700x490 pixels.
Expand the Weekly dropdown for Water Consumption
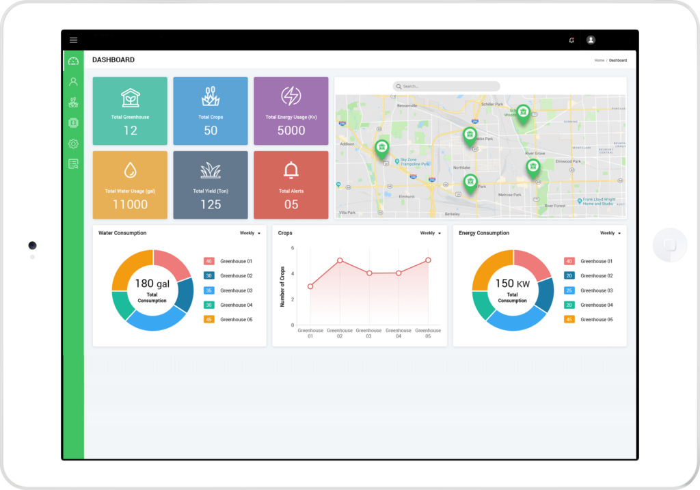click(x=250, y=233)
